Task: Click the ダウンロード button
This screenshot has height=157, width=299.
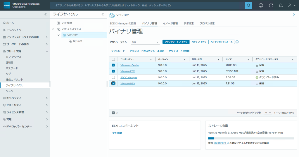Action: [118, 51]
